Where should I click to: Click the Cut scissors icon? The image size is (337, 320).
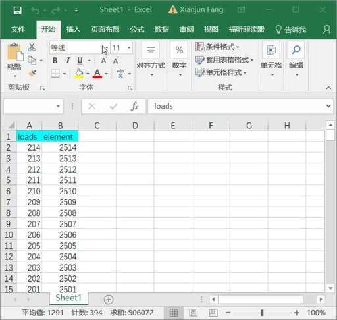pos(32,47)
